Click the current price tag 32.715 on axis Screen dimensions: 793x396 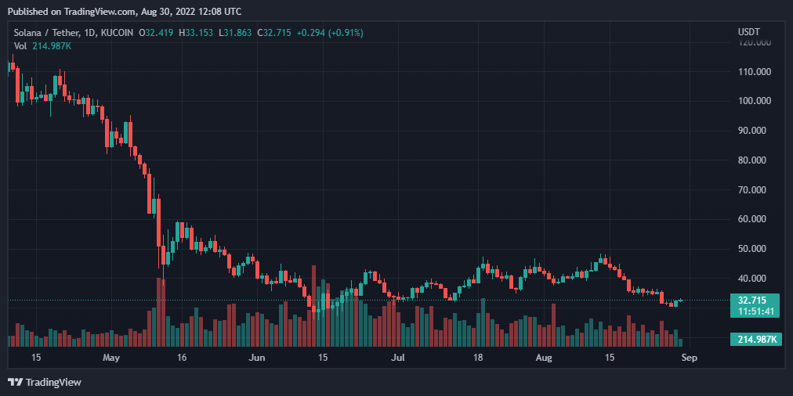[x=752, y=300]
